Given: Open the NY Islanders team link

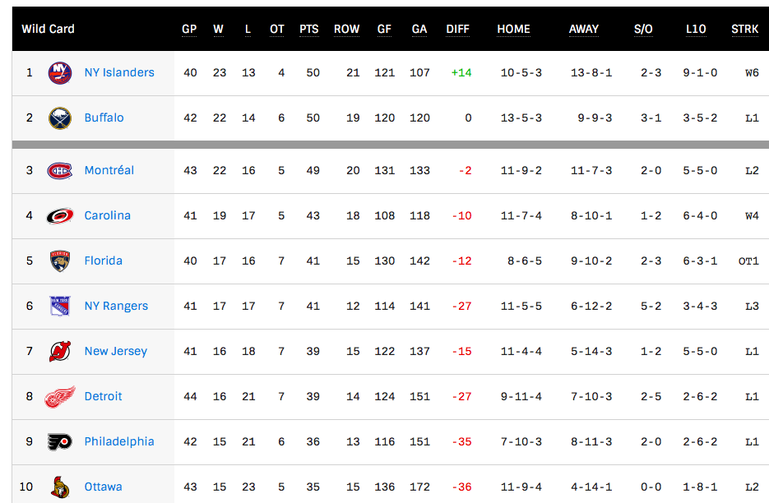Looking at the screenshot, I should (119, 72).
